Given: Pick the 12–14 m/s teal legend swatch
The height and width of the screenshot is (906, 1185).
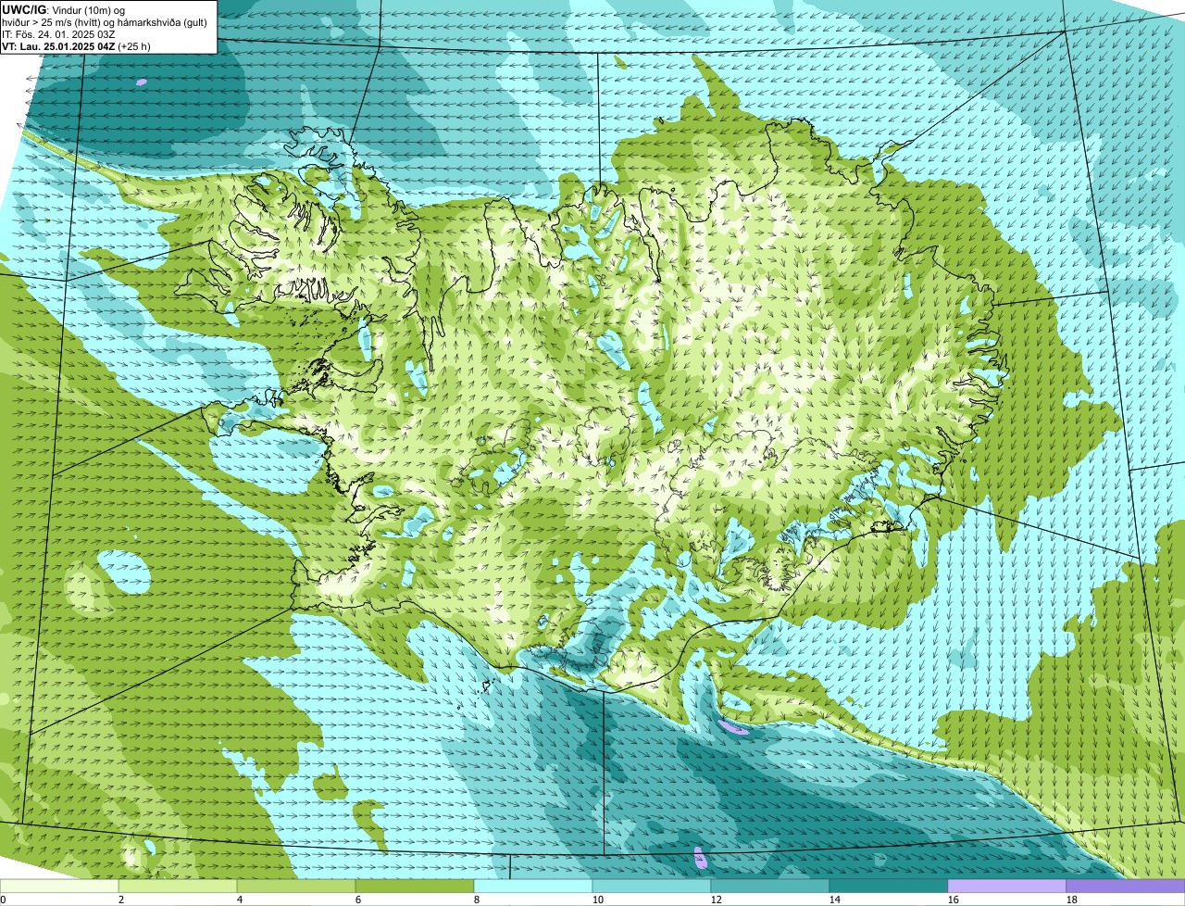Looking at the screenshot, I should click(x=770, y=886).
